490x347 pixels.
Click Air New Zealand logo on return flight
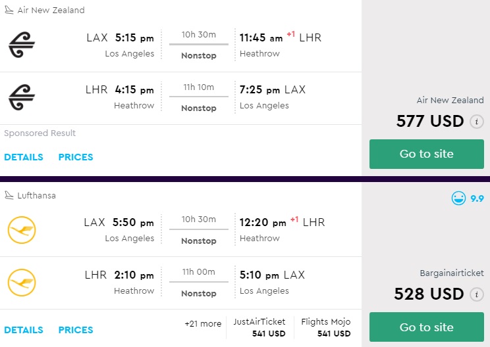click(x=22, y=97)
